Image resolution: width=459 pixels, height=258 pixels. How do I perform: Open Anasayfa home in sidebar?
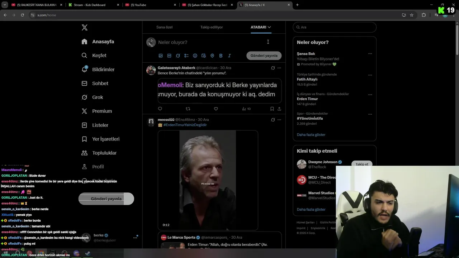pos(98,42)
